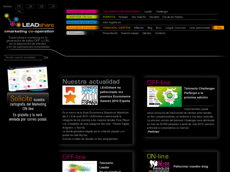Open the Contacto page

[160, 33]
